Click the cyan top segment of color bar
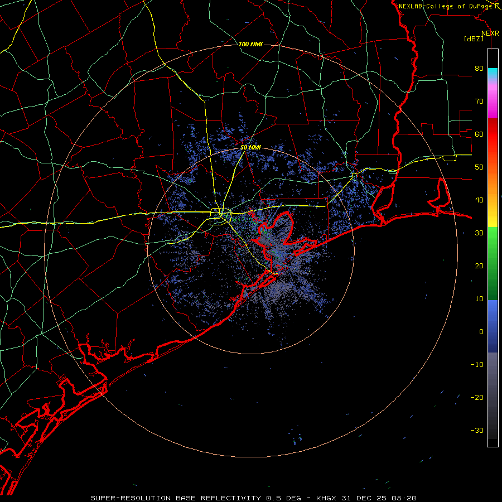This screenshot has width=502, height=502. pyautogui.click(x=493, y=74)
